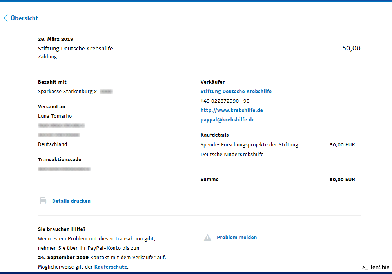Click the Deutschland country line
The image size is (392, 274).
tap(53, 144)
